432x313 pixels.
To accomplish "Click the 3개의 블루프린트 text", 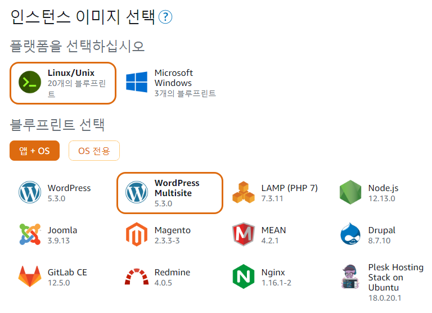I will point(185,94).
